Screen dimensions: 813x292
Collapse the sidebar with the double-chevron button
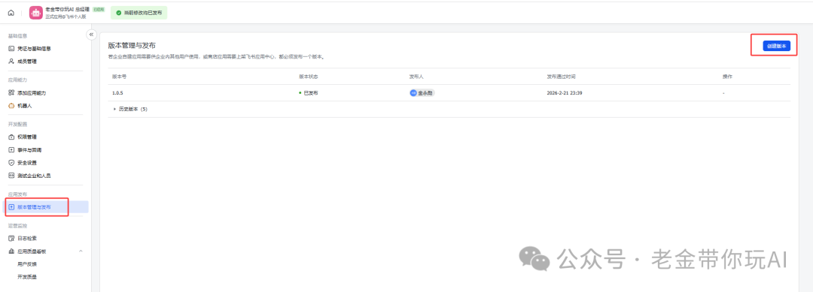[x=91, y=35]
